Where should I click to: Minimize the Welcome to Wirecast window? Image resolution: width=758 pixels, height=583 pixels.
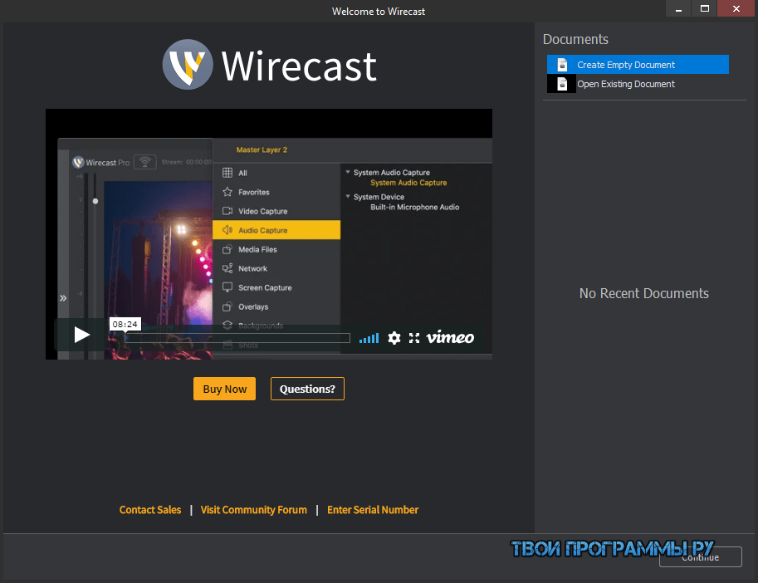click(x=677, y=8)
